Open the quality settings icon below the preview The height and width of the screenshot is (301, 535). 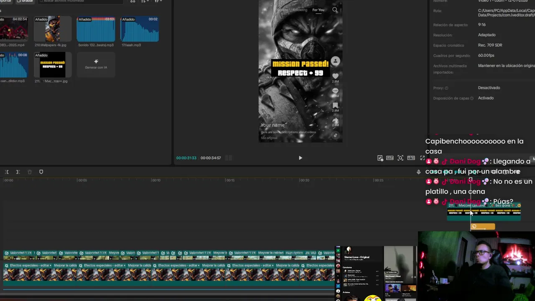(x=380, y=158)
